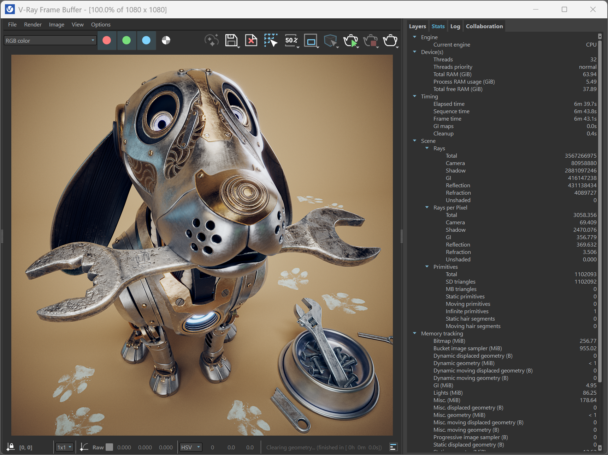This screenshot has height=455, width=608.
Task: Open the HSV color mode dropdown
Action: pos(191,447)
